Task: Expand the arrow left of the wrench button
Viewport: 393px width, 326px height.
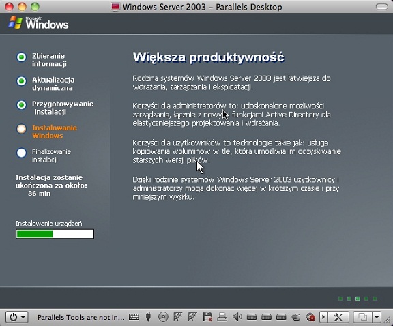Action: point(323,317)
